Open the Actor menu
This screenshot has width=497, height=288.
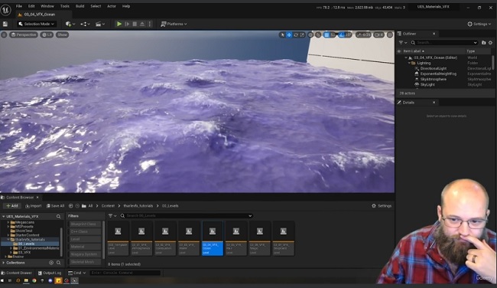112,6
